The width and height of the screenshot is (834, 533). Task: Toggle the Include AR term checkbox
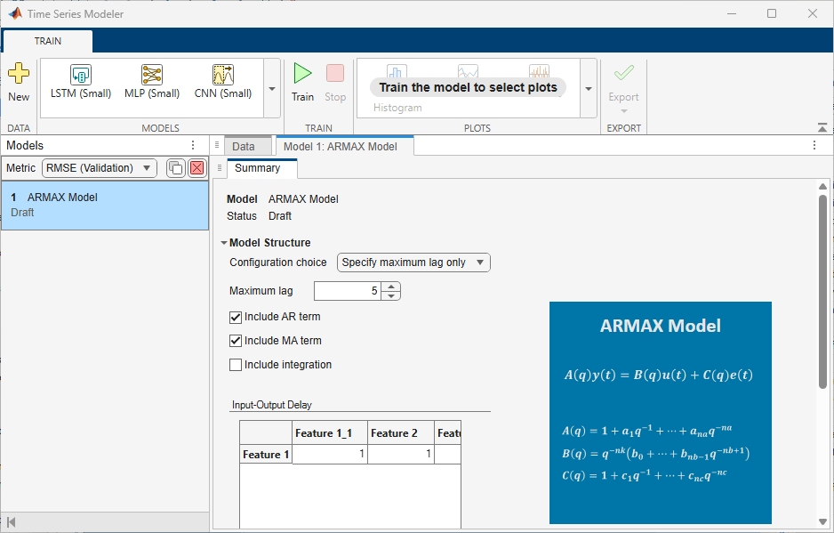click(x=236, y=318)
